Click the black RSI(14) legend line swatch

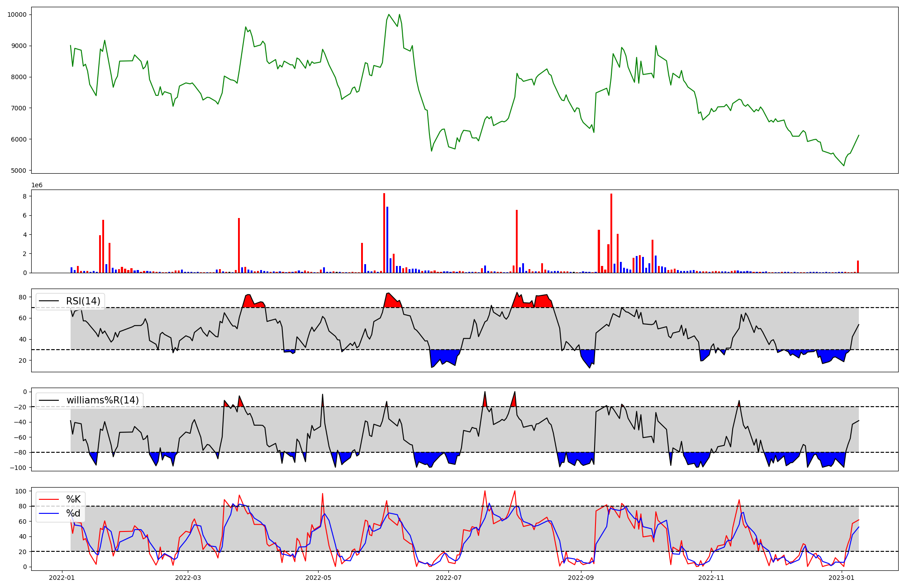(x=49, y=301)
